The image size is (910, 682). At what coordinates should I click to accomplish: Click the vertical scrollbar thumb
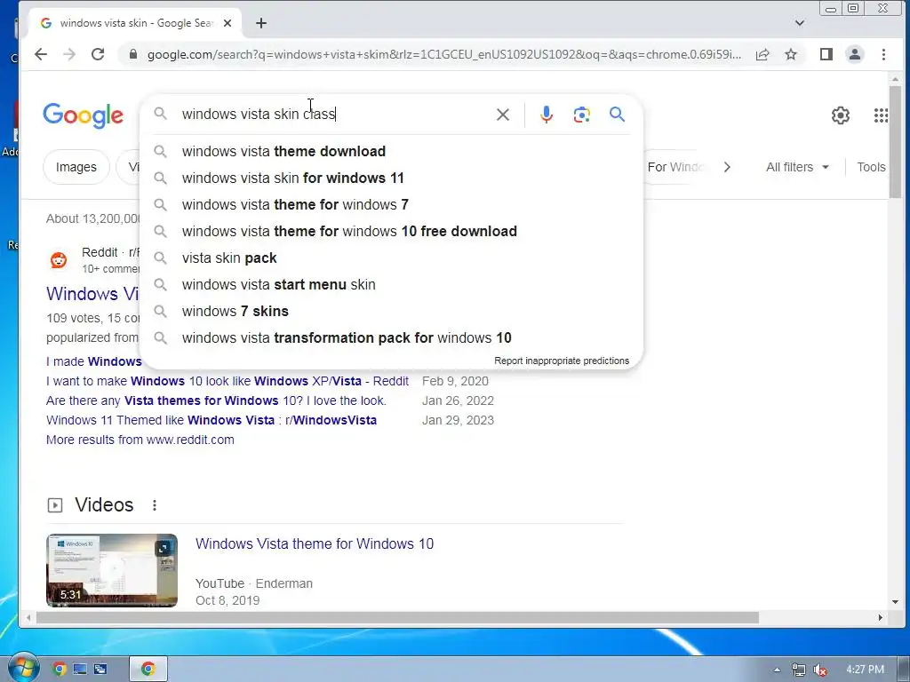point(895,142)
